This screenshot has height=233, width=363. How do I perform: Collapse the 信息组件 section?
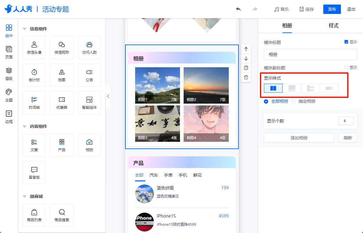pyautogui.click(x=25, y=29)
